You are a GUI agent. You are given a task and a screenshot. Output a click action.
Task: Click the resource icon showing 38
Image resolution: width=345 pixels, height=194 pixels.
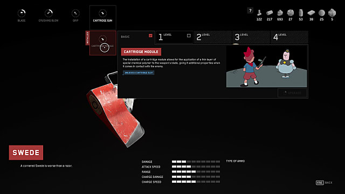tap(311, 13)
